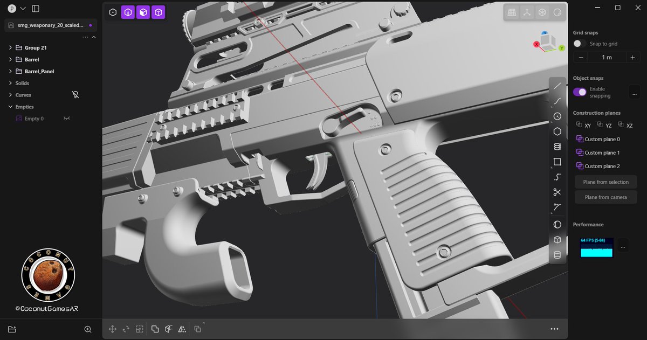Select the Mirror command icon
The height and width of the screenshot is (340, 647).
182,329
